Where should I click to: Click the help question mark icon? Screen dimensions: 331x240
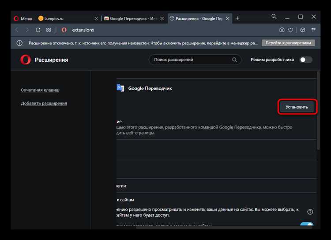point(310,212)
